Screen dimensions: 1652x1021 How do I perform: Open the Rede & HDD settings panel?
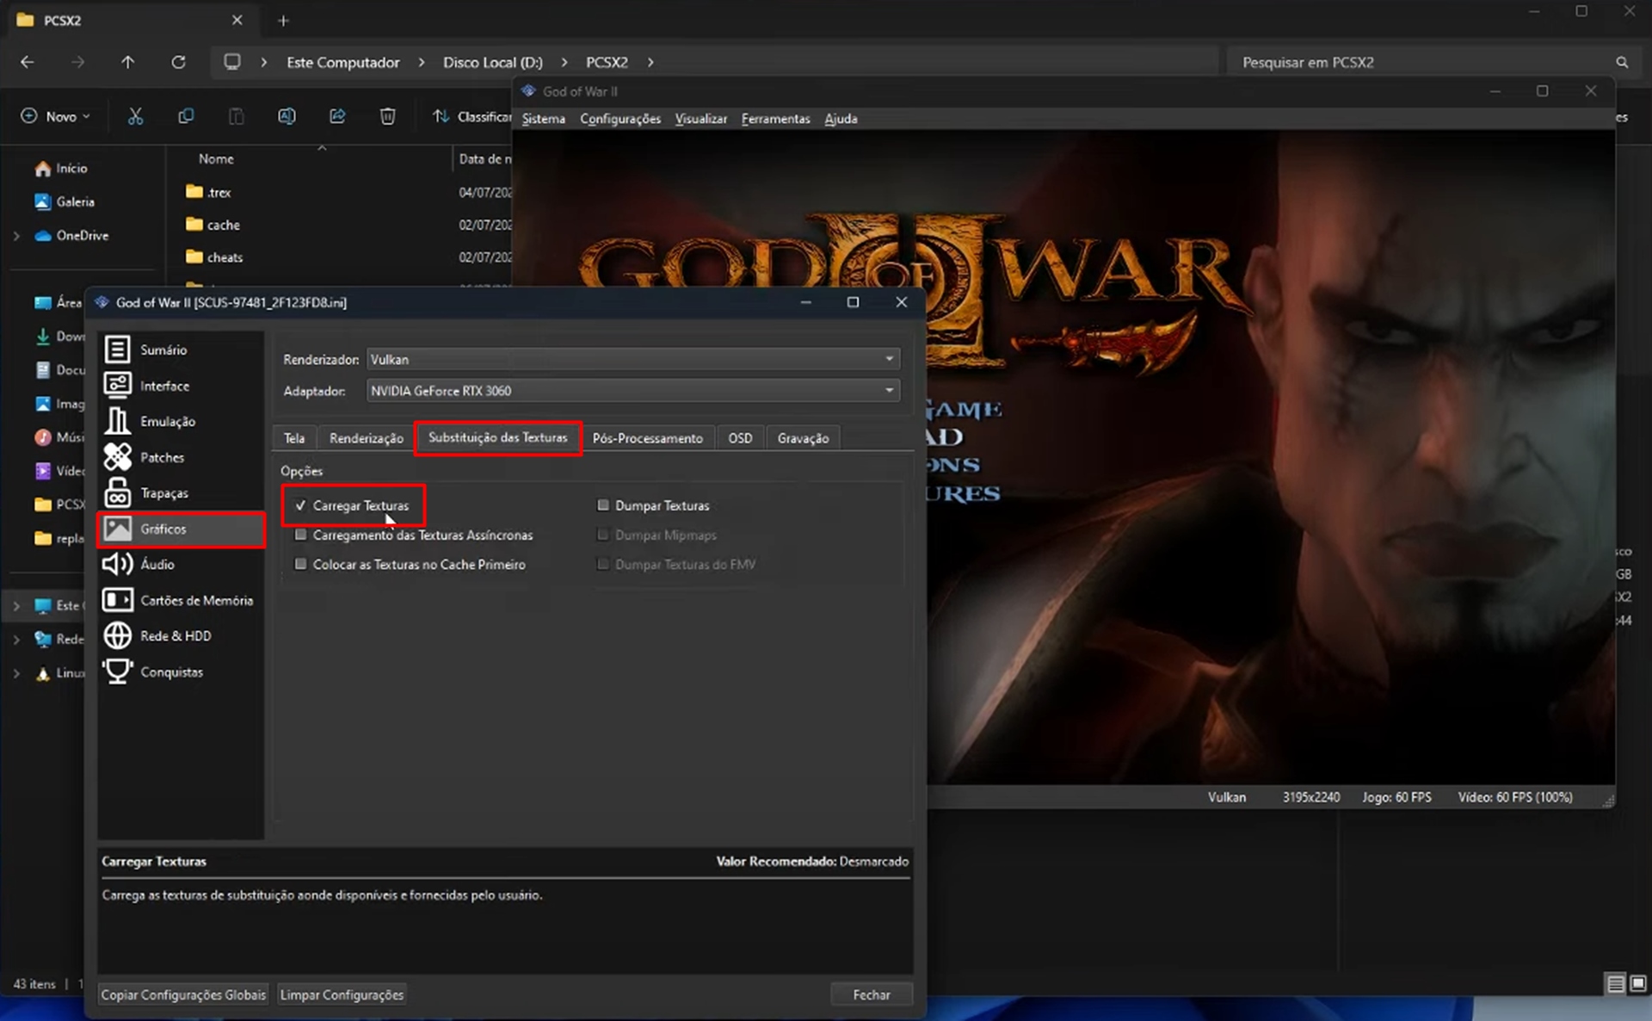tap(175, 635)
